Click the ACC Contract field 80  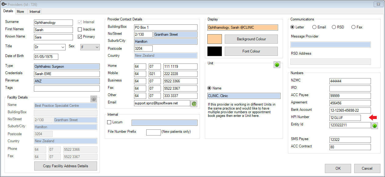(x=350, y=147)
